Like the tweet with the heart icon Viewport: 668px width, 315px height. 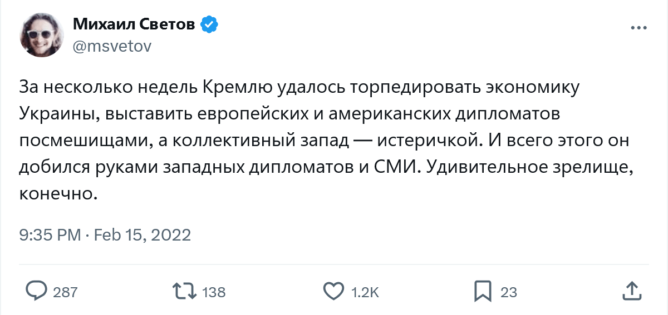[x=333, y=291]
